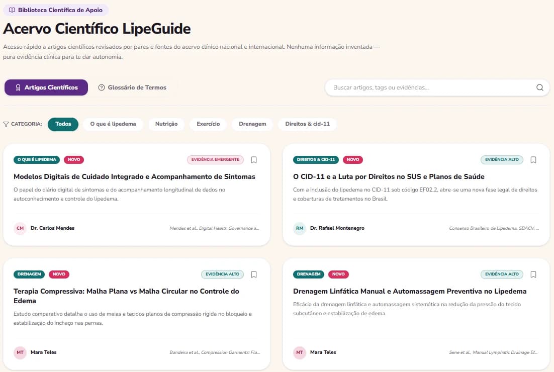Filter by O que é lipedema category
This screenshot has width=554, height=372.
point(113,124)
